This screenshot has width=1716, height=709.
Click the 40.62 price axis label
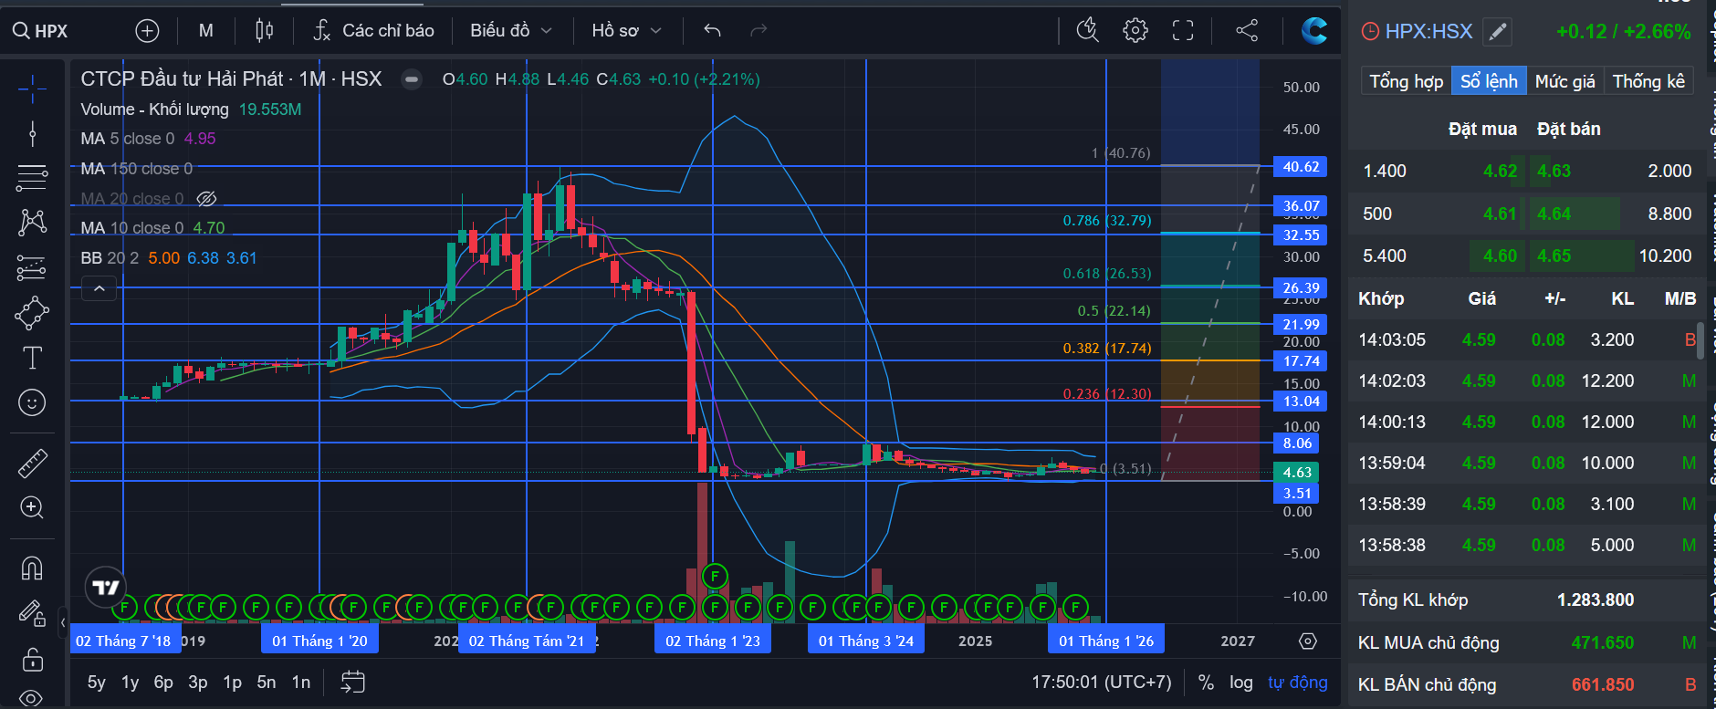[1301, 167]
